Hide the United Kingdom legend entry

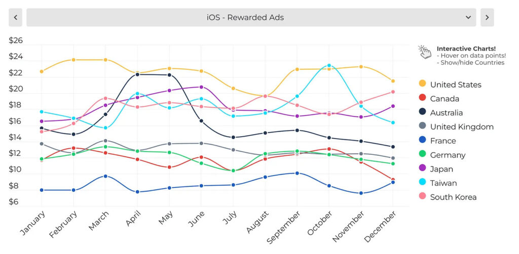[x=461, y=127]
